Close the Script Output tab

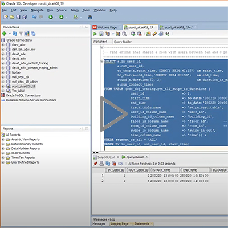(118, 157)
